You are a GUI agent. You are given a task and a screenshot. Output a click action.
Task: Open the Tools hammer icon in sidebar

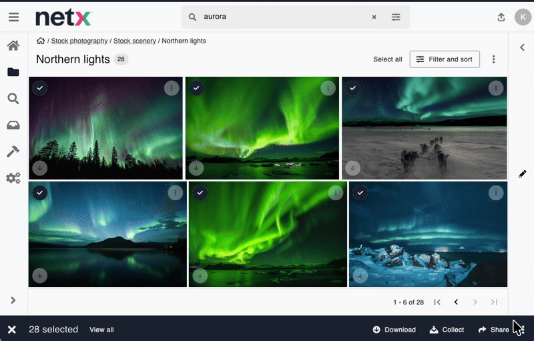pyautogui.click(x=13, y=152)
